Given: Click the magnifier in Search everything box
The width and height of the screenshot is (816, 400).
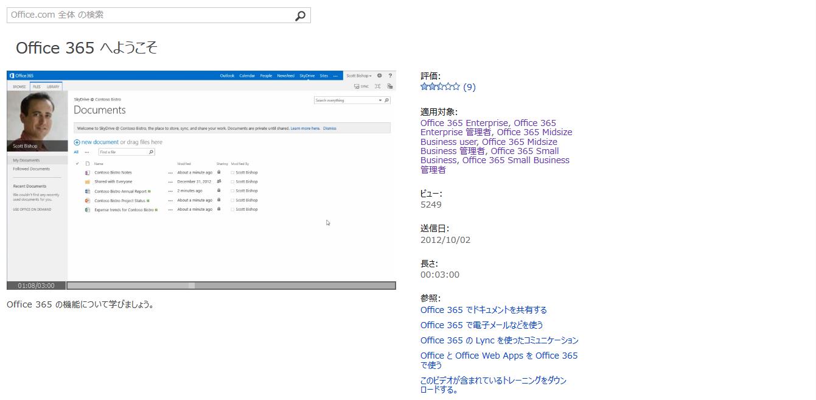Looking at the screenshot, I should [386, 100].
